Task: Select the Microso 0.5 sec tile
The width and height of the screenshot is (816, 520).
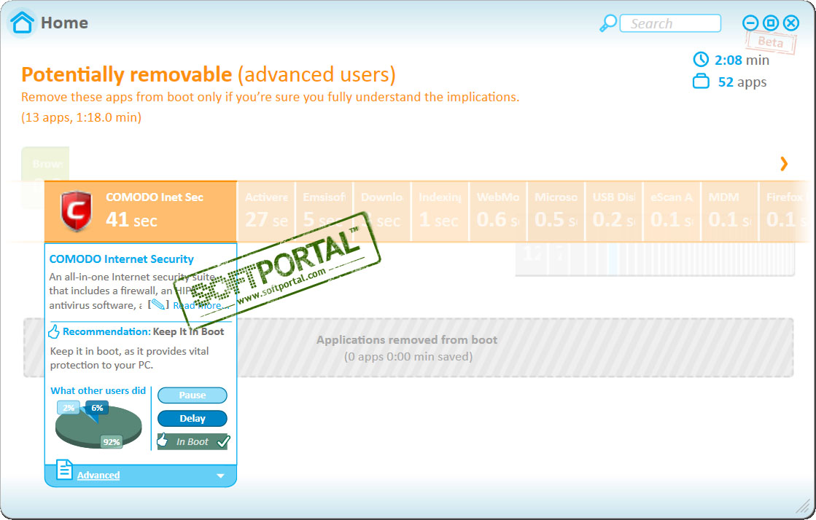Action: click(x=556, y=211)
